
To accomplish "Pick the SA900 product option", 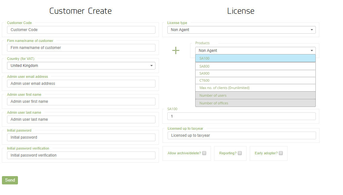I will (x=255, y=73).
